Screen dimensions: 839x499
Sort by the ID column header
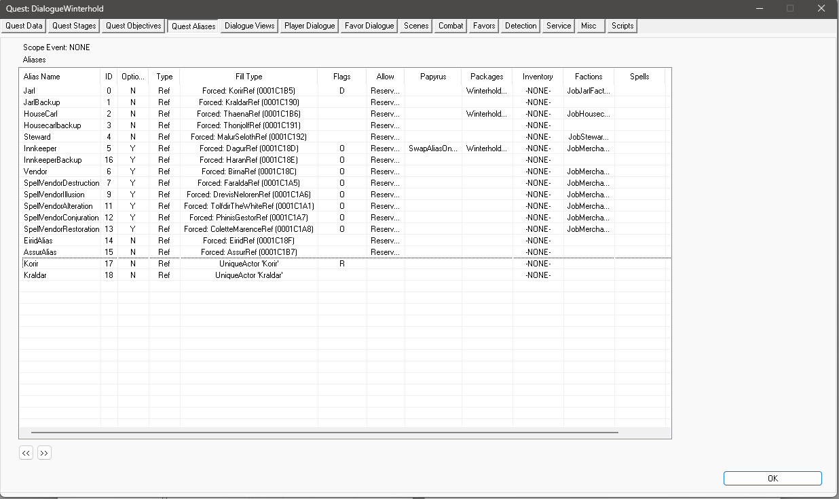(x=109, y=77)
